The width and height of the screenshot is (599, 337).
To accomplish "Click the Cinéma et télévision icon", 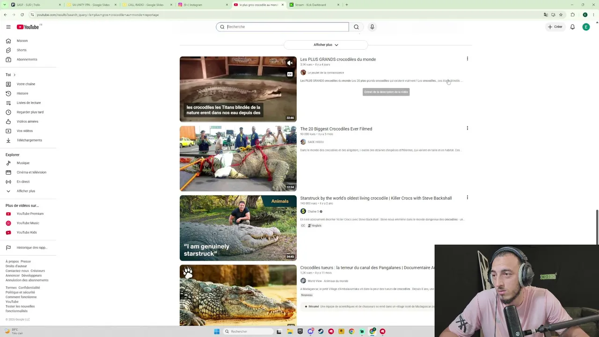I will [8, 172].
